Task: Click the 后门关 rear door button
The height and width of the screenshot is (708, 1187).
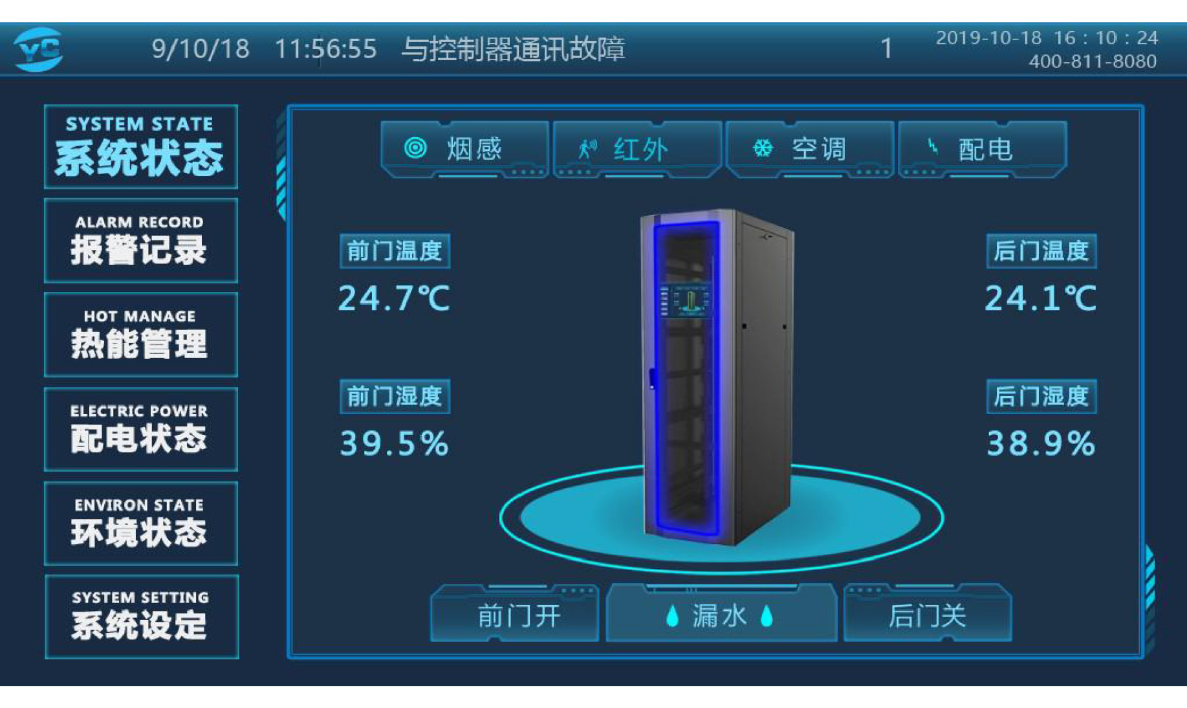Action: [x=928, y=614]
